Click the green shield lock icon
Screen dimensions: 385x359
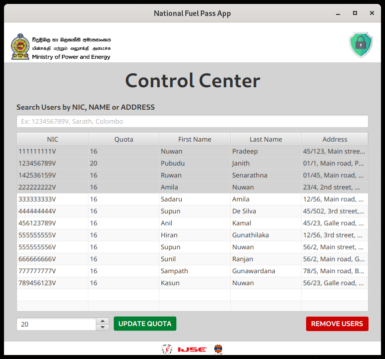pyautogui.click(x=361, y=45)
